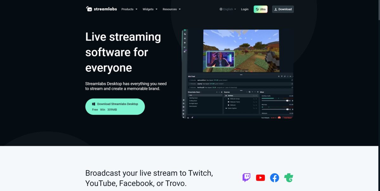Image resolution: width=380 pixels, height=191 pixels.
Task: Click the plus icon beside Streamlabs Neon
Action: pos(217,92)
